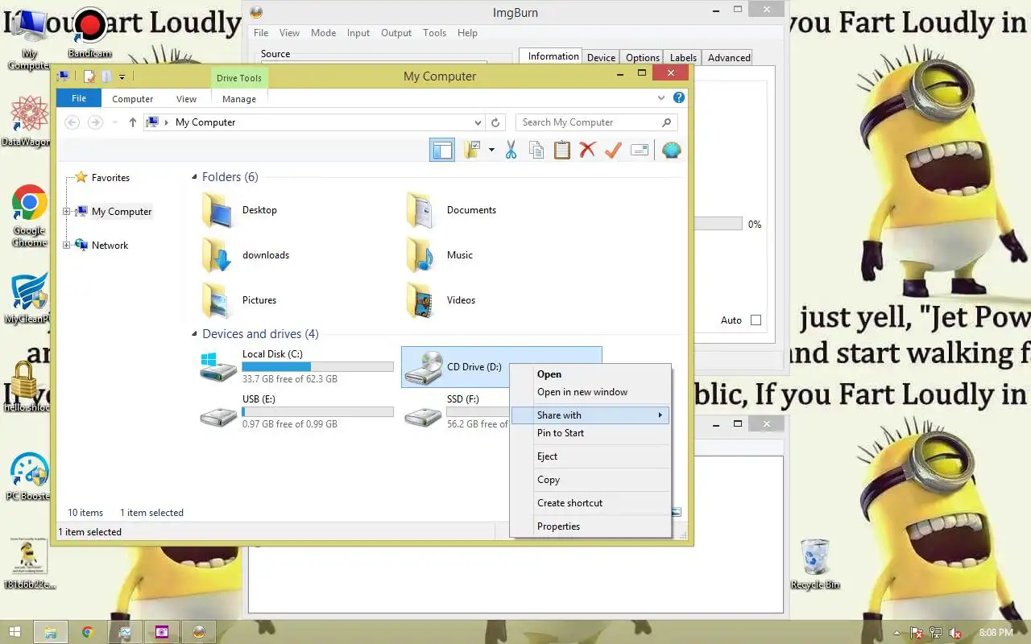
Task: Collapse the Folders (6) group
Action: tap(194, 177)
